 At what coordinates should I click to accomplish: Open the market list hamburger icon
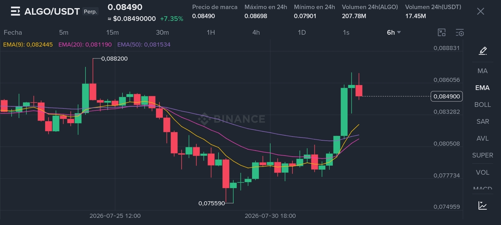[15, 11]
